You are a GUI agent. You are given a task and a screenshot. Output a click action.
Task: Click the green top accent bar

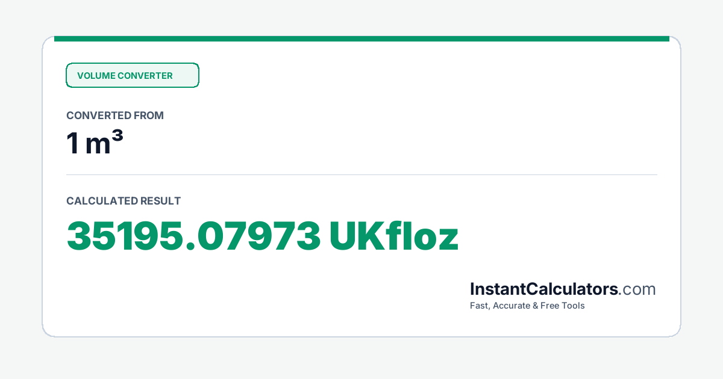click(361, 39)
